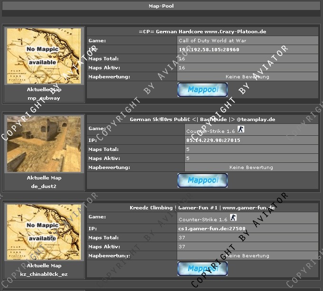The image size is (323, 291).
Task: Click Mapbewertung label in Bashbude server
Action: (109, 168)
